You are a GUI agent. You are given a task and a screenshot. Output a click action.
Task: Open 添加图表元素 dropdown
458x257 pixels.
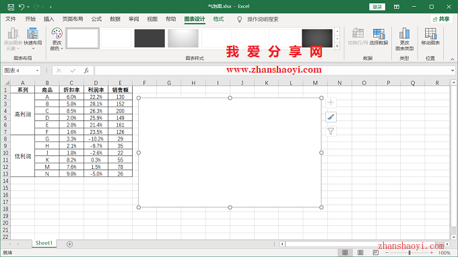[13, 39]
